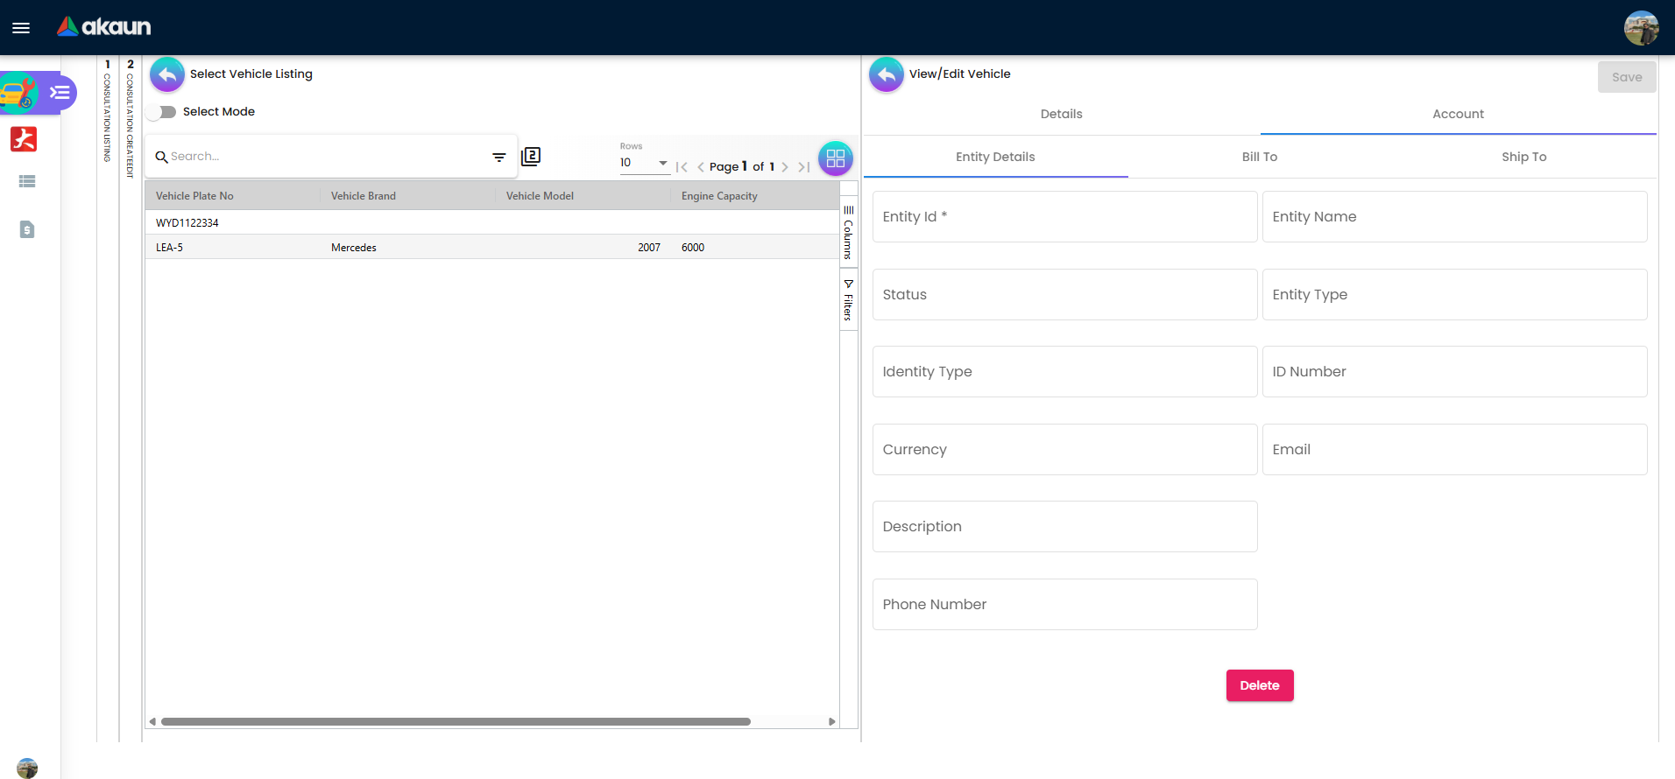This screenshot has height=779, width=1675.
Task: Toggle Select Mode switch
Action: pos(162,112)
